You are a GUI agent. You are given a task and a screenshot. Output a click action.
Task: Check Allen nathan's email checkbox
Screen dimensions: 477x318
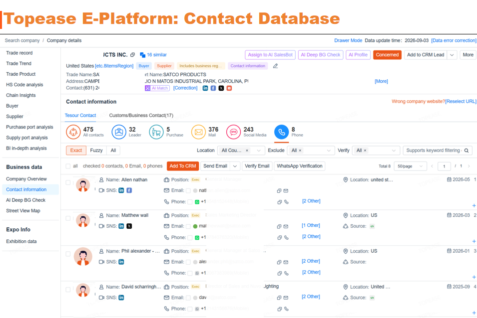coord(188,190)
